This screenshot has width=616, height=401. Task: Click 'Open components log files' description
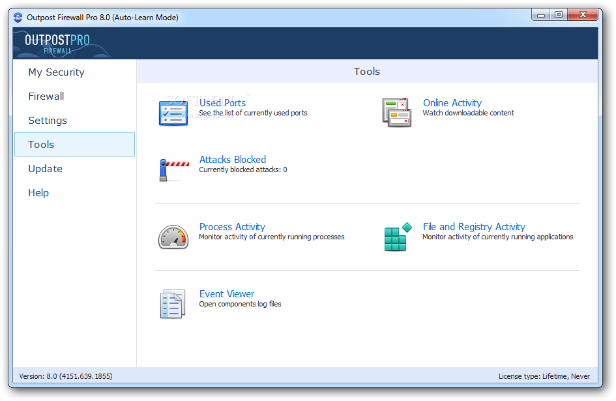point(240,304)
